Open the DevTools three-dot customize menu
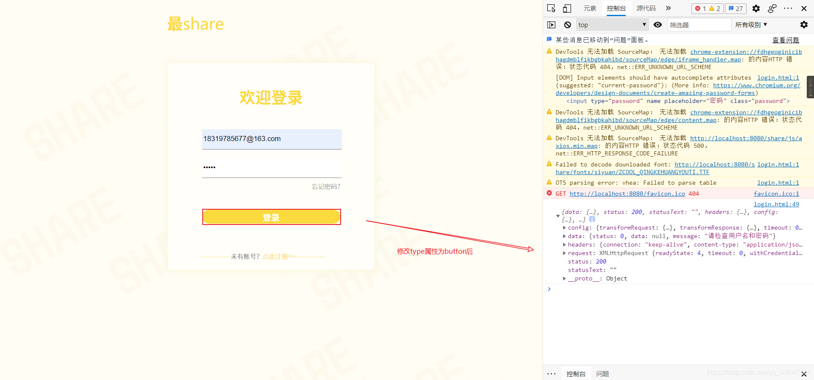The height and width of the screenshot is (380, 814). [x=788, y=8]
